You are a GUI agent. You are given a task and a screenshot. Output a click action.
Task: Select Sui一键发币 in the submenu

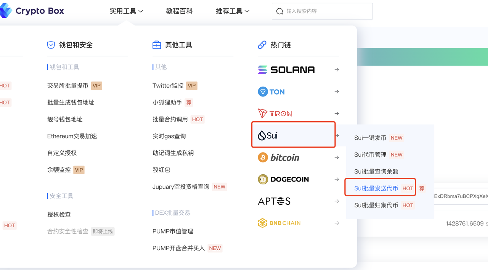370,138
